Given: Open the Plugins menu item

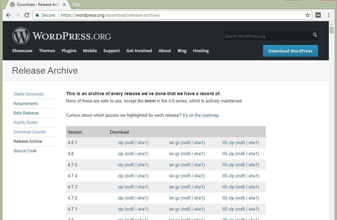Looking at the screenshot, I should coord(69,51).
